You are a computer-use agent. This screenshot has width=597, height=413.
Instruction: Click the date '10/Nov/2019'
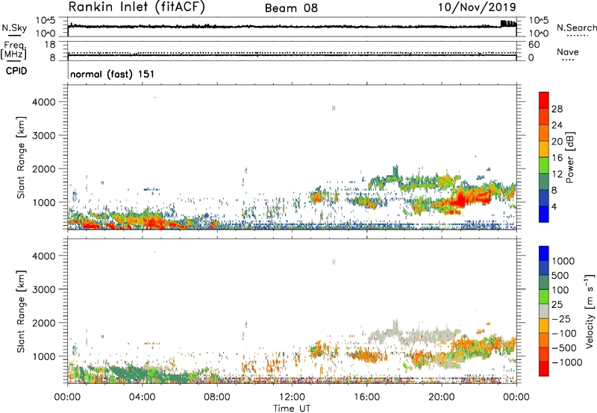click(477, 7)
